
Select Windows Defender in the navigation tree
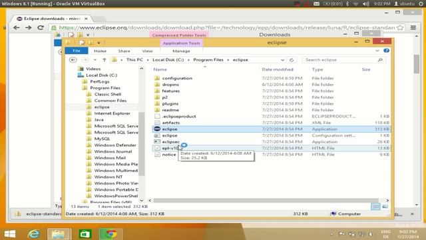click(x=115, y=145)
